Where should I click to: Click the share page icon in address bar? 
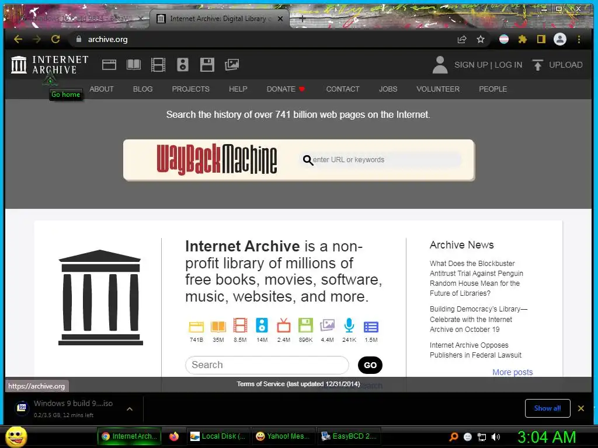pyautogui.click(x=462, y=39)
